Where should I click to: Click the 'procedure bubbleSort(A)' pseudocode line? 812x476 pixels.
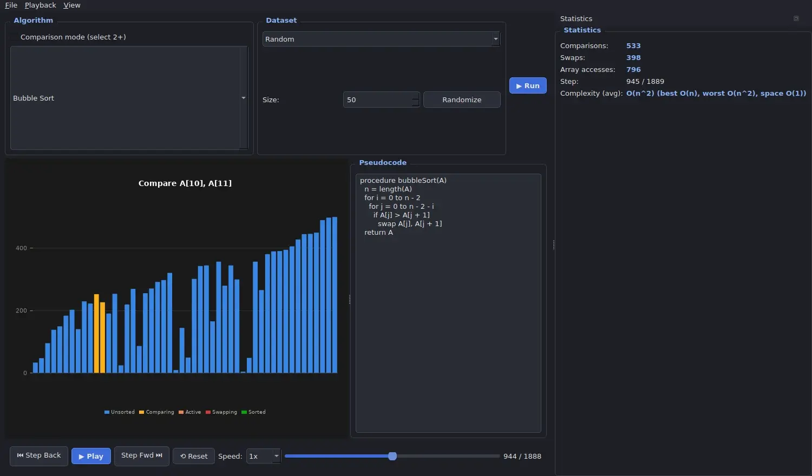(x=403, y=180)
